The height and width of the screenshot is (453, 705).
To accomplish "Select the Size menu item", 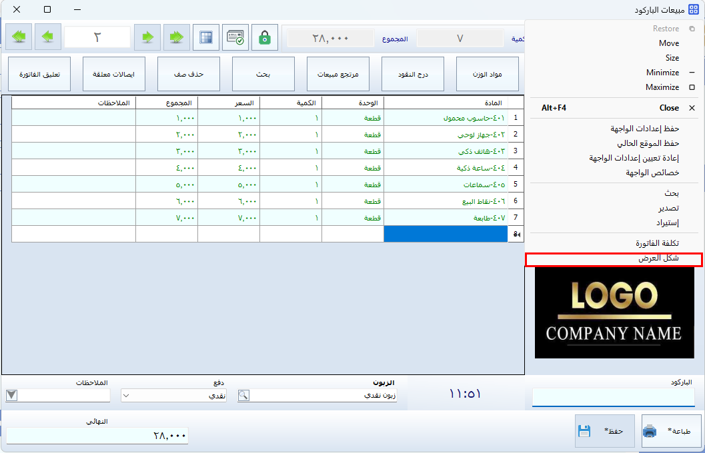I will click(x=614, y=58).
